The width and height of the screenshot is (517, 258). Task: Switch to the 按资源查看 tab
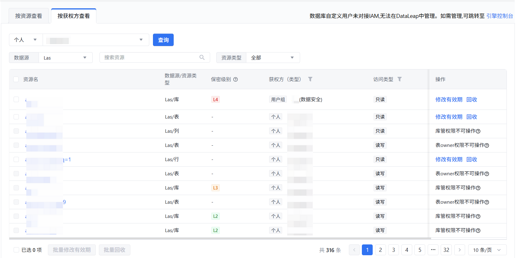[x=29, y=16]
